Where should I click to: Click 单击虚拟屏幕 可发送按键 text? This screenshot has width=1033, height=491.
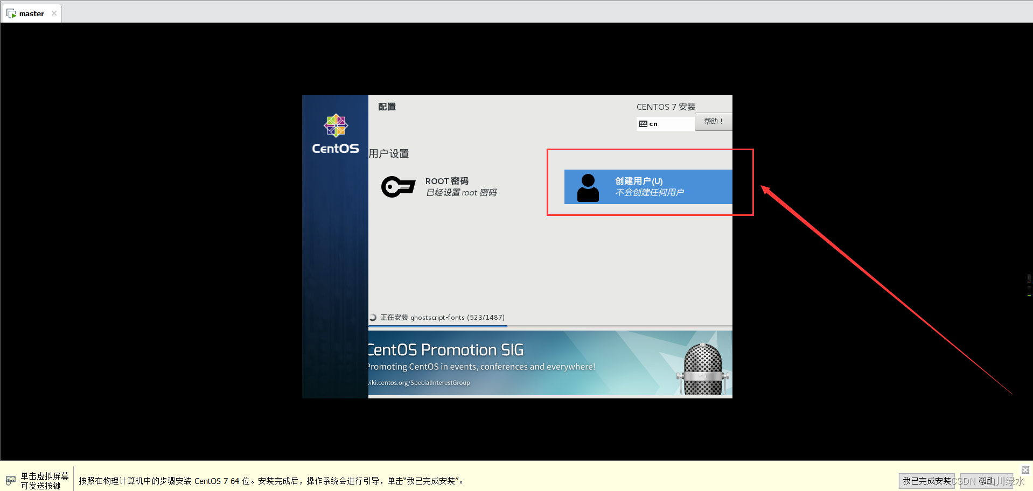45,481
